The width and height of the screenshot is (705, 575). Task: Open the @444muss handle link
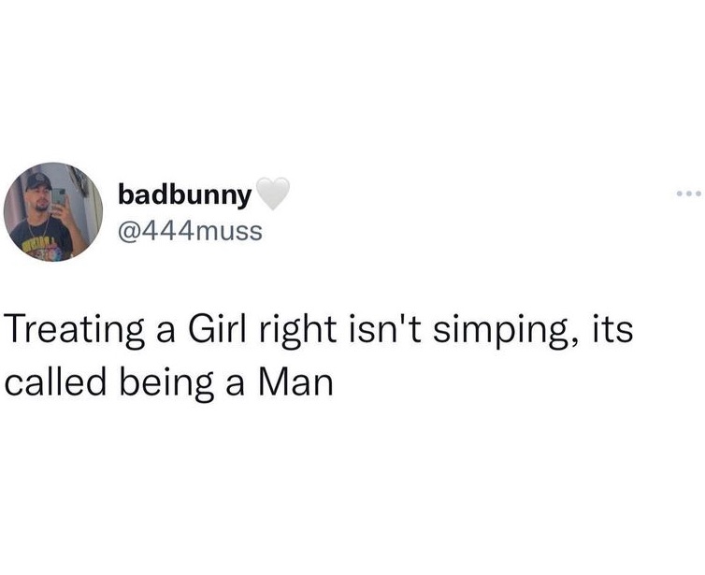click(190, 231)
